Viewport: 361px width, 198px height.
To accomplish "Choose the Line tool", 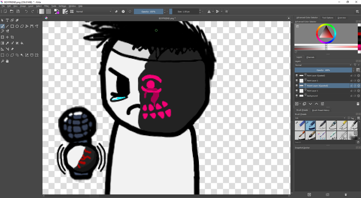I will tap(7, 26).
